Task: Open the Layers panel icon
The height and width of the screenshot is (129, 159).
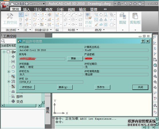Action: [123, 16]
